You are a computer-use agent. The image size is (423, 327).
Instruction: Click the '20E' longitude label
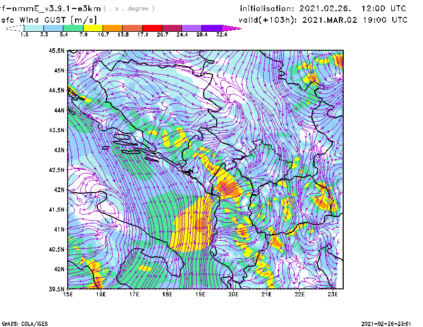[x=233, y=294]
